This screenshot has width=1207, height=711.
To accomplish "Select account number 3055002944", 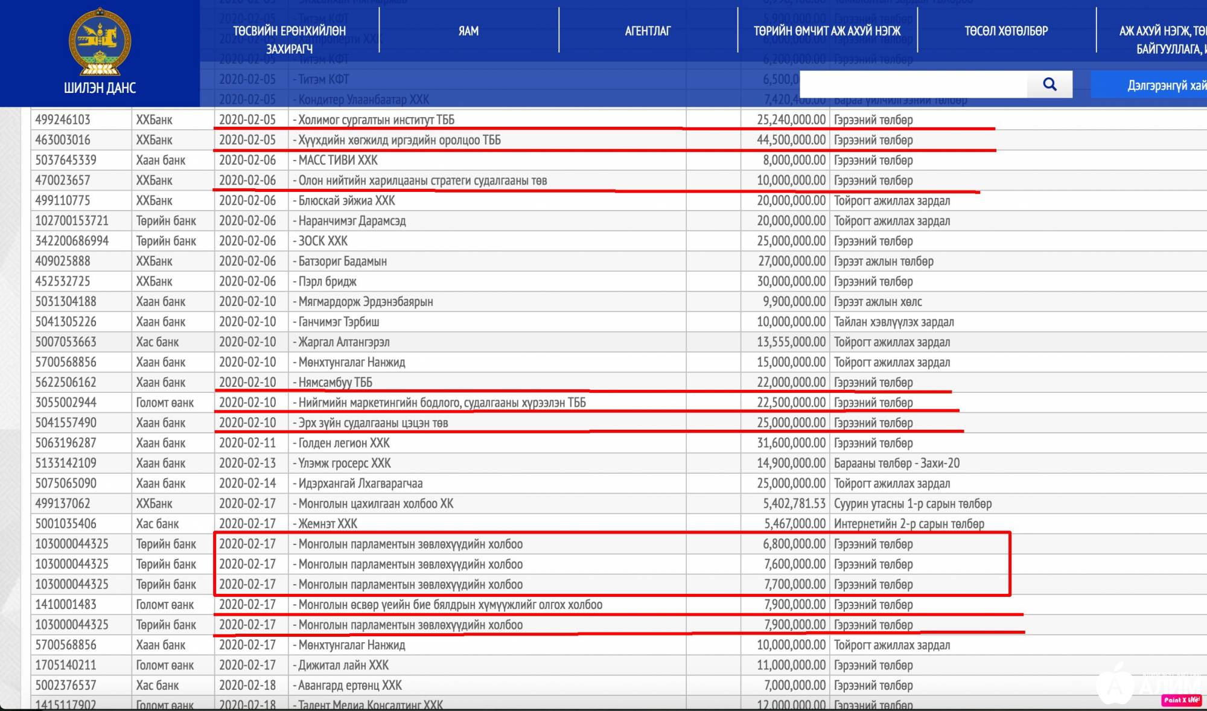I will pos(66,403).
